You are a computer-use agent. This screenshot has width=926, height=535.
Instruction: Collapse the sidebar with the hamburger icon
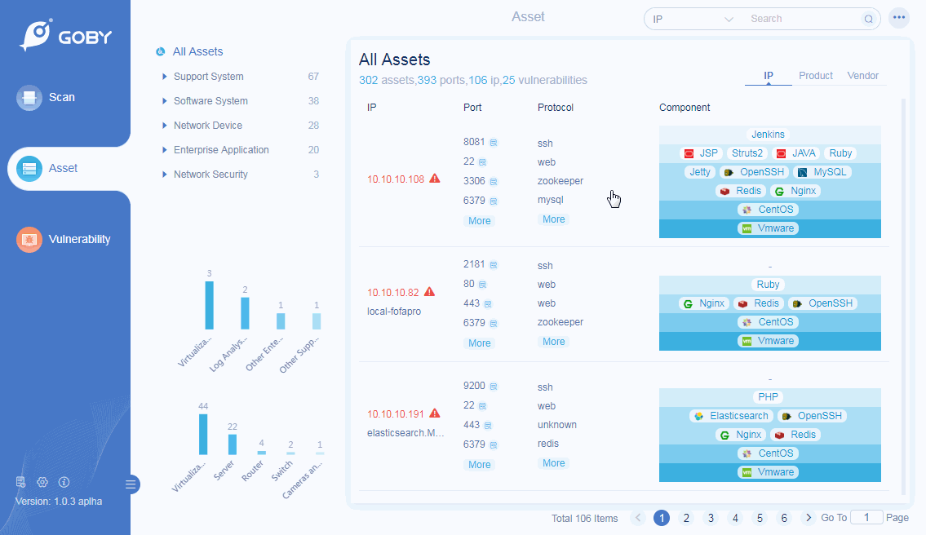(x=131, y=484)
